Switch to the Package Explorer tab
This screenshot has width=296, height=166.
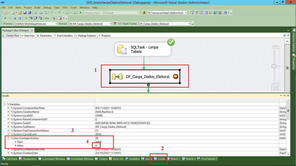[x=85, y=36]
